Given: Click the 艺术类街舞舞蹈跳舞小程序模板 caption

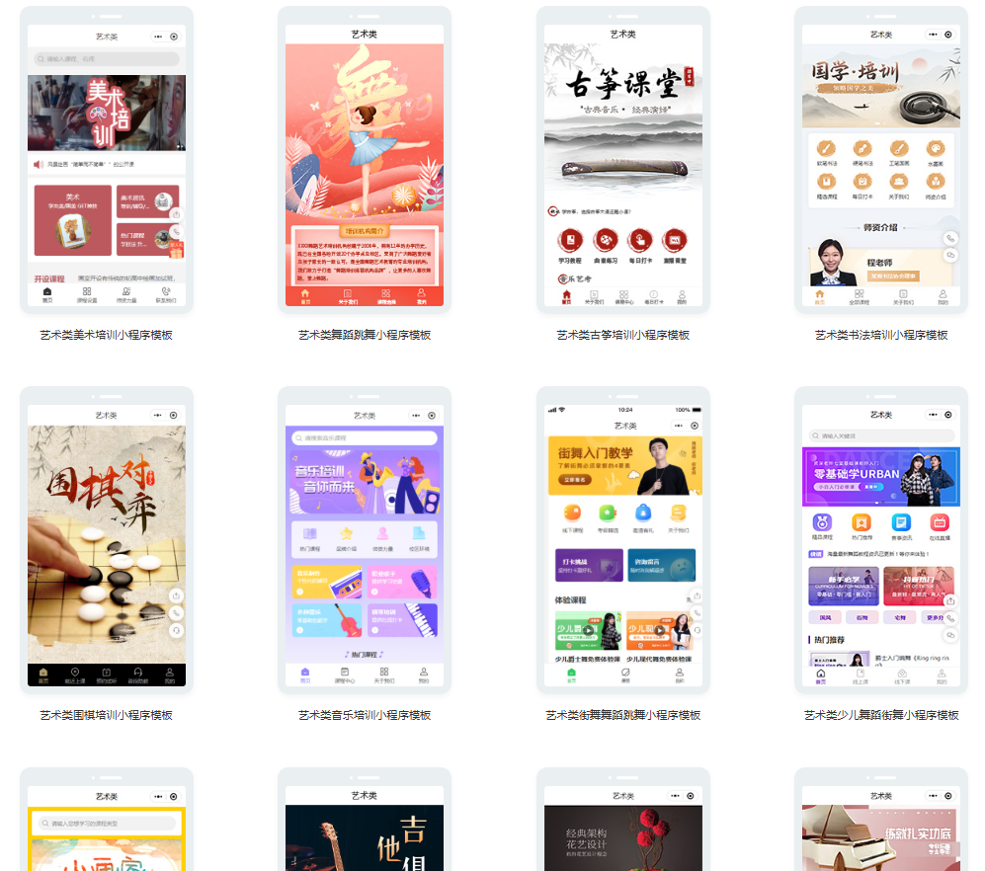Looking at the screenshot, I should point(623,715).
